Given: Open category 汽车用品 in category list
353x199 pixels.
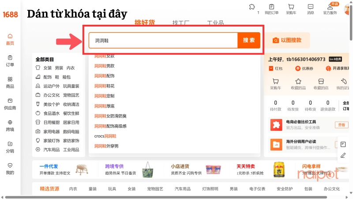Looking at the screenshot, I should coord(52,149).
